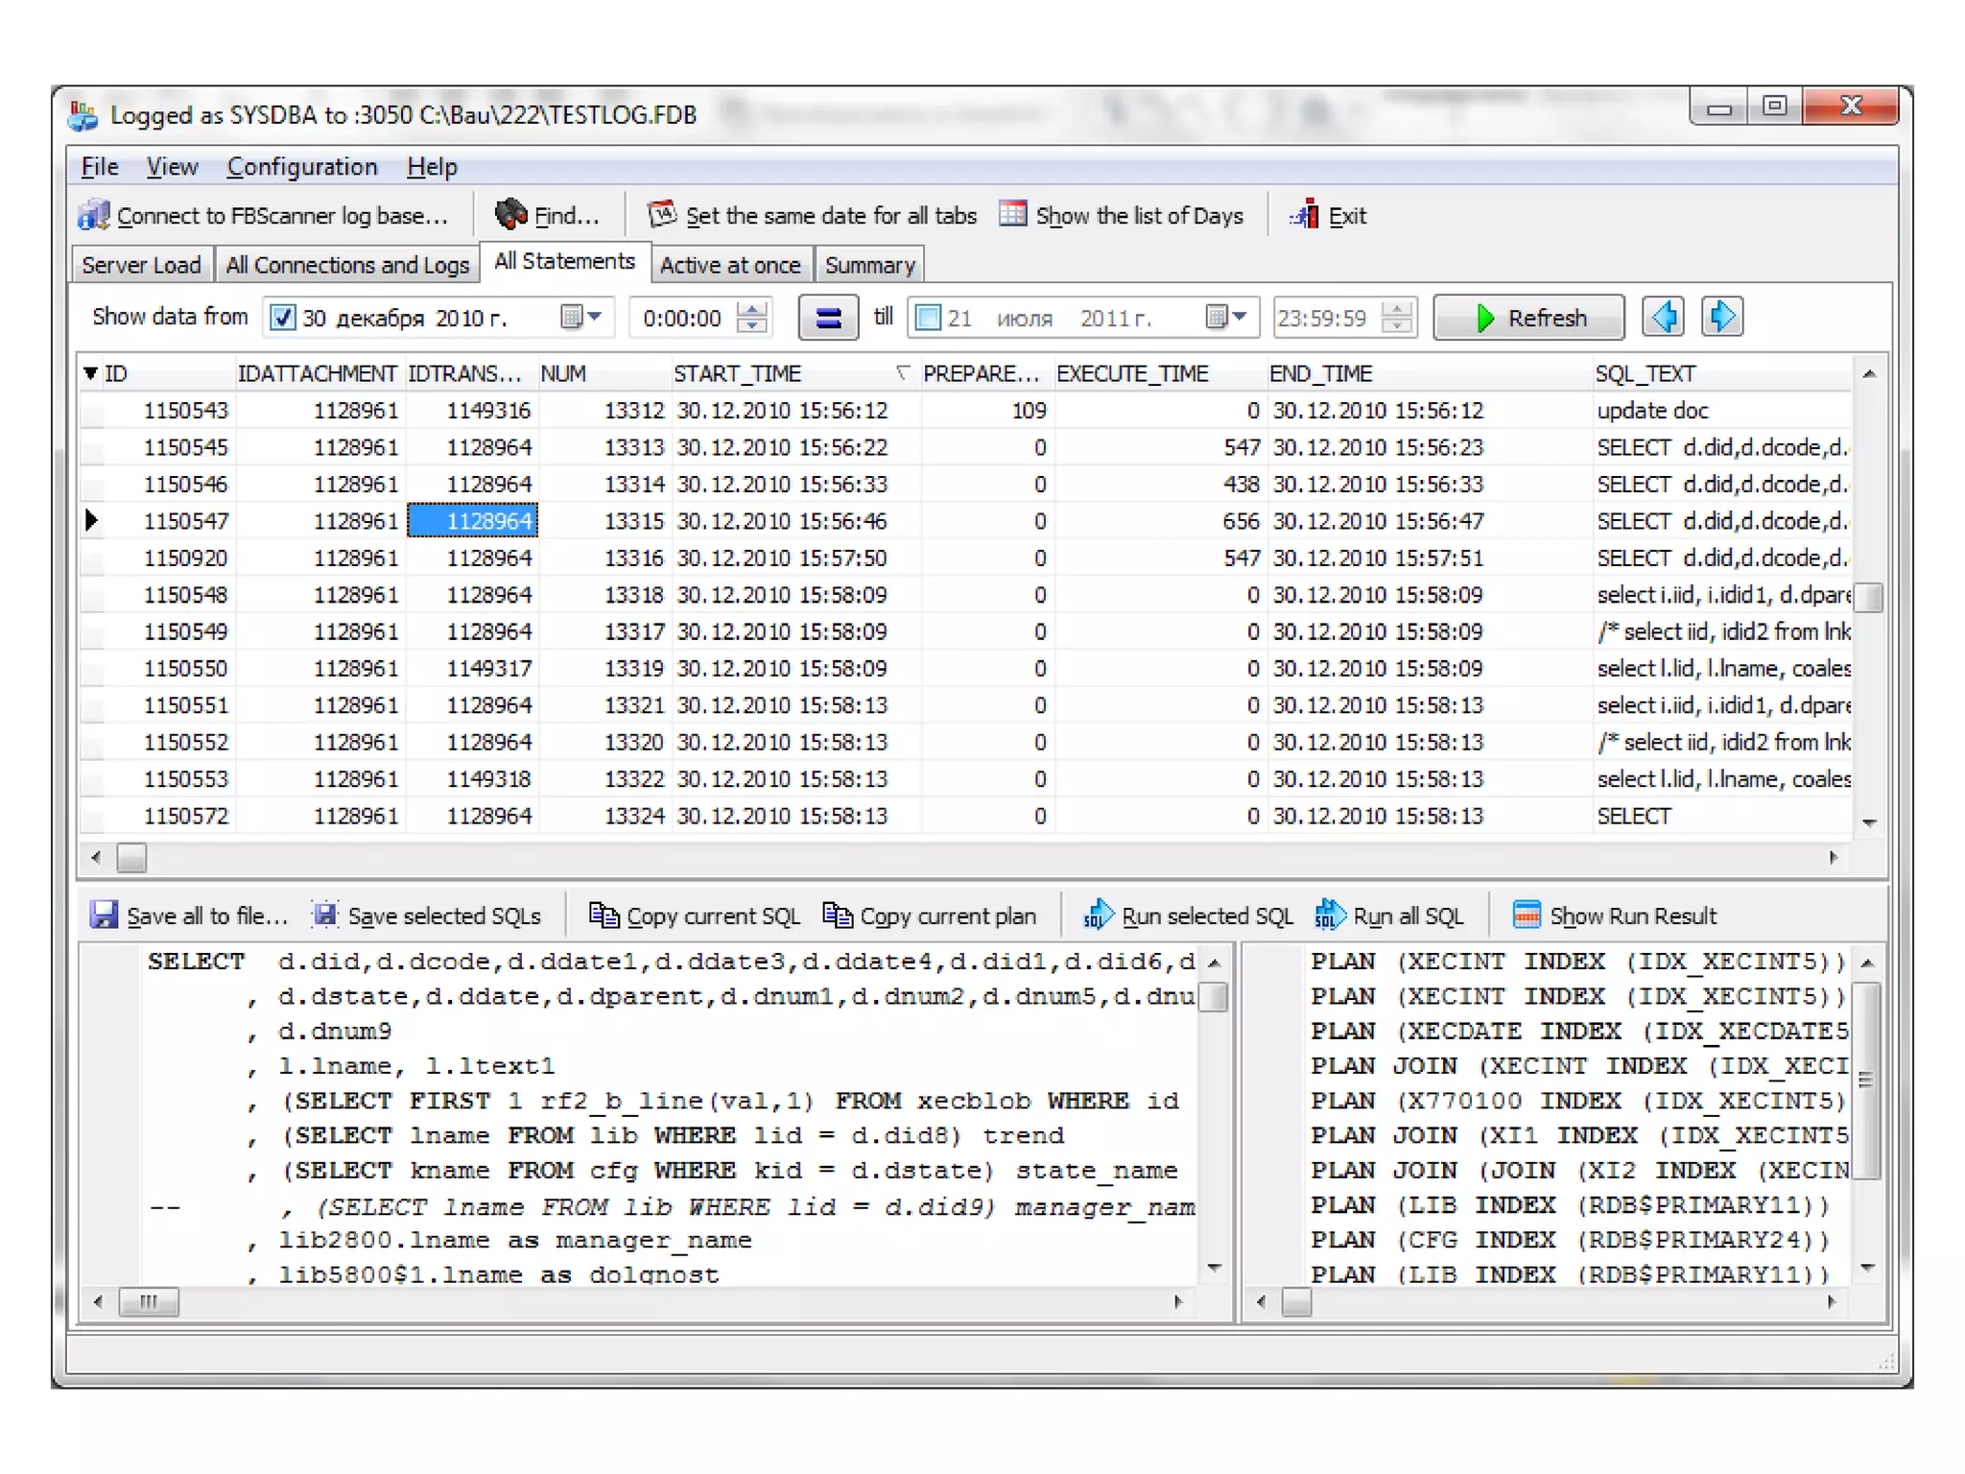Toggle the from-date checkbox 30 декабря
The width and height of the screenshot is (1965, 1474).
(282, 318)
